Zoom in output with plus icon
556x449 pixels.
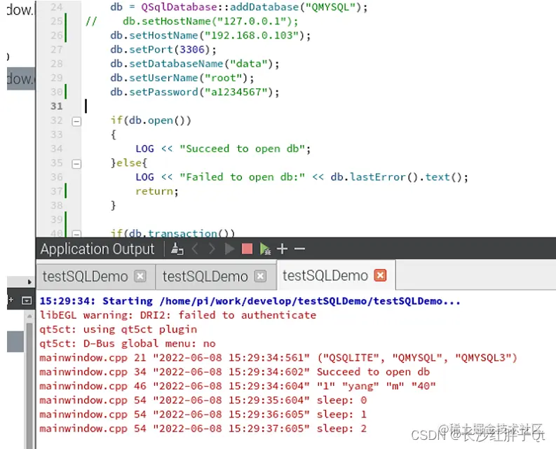pos(283,249)
